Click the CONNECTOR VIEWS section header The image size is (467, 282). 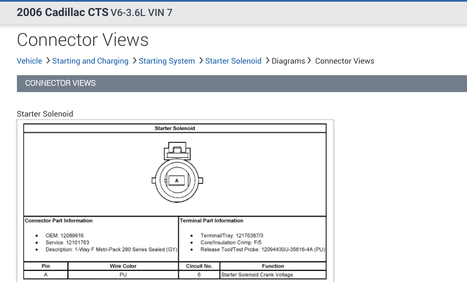242,83
